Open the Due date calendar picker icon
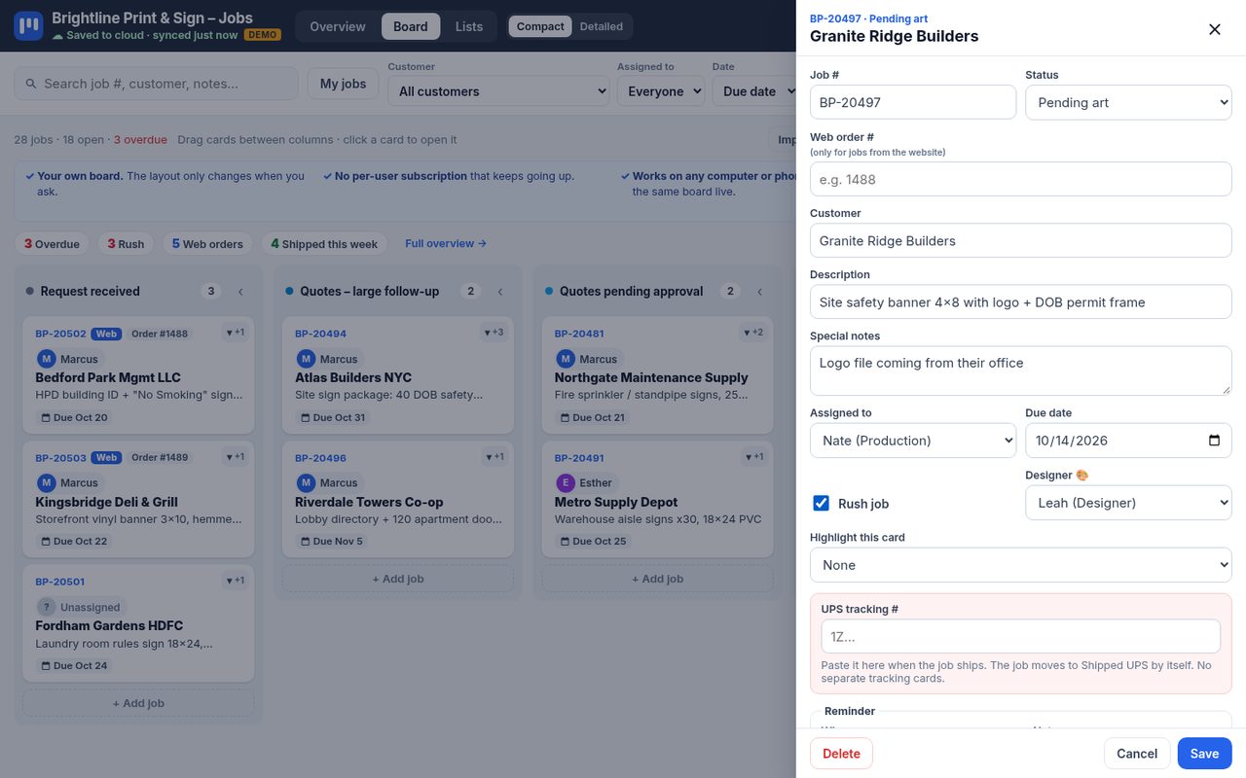Screen dimensions: 1246x778 (x=1214, y=441)
